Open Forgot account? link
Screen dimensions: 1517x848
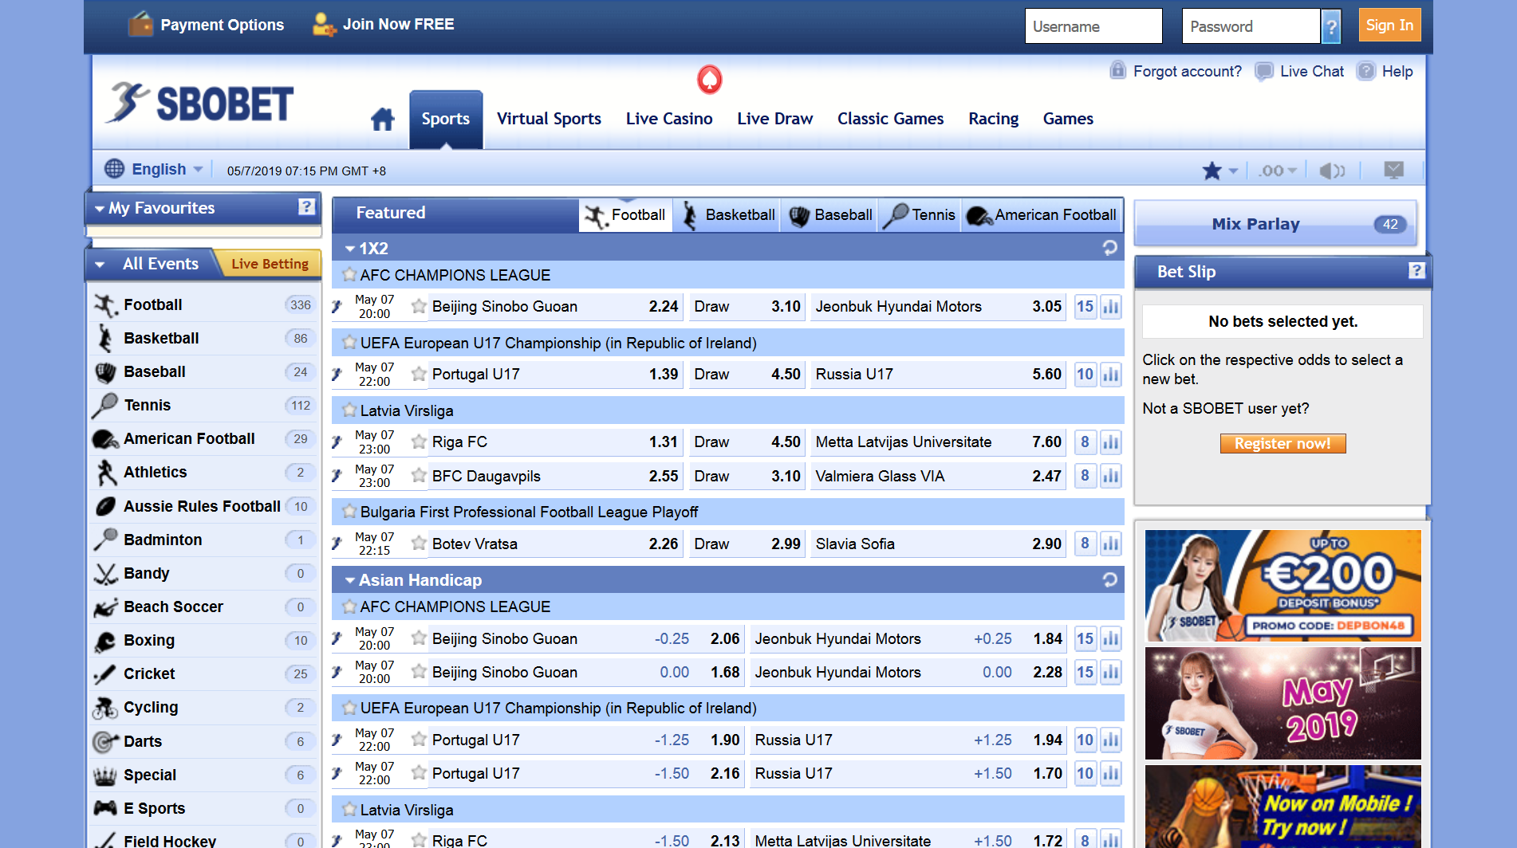[x=1187, y=72]
